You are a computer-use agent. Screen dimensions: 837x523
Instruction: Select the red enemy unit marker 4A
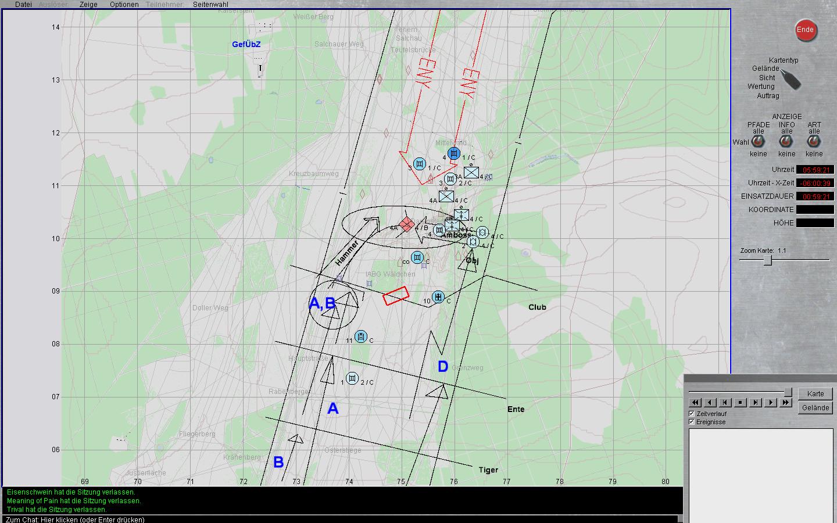407,224
